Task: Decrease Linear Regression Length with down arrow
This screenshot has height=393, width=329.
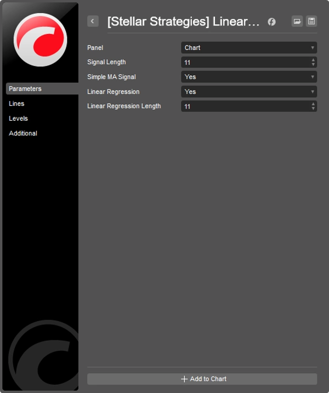Action: tap(313, 109)
